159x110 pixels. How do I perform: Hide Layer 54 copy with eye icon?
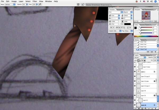pyautogui.click(x=135, y=81)
